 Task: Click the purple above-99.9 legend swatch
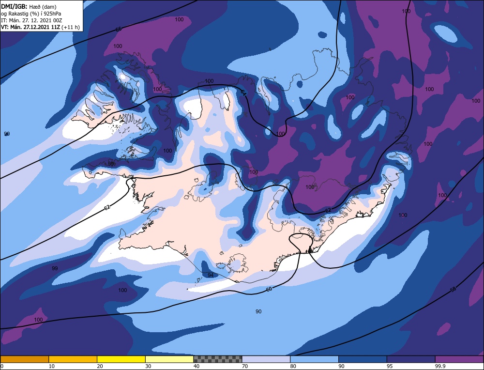[x=459, y=359]
